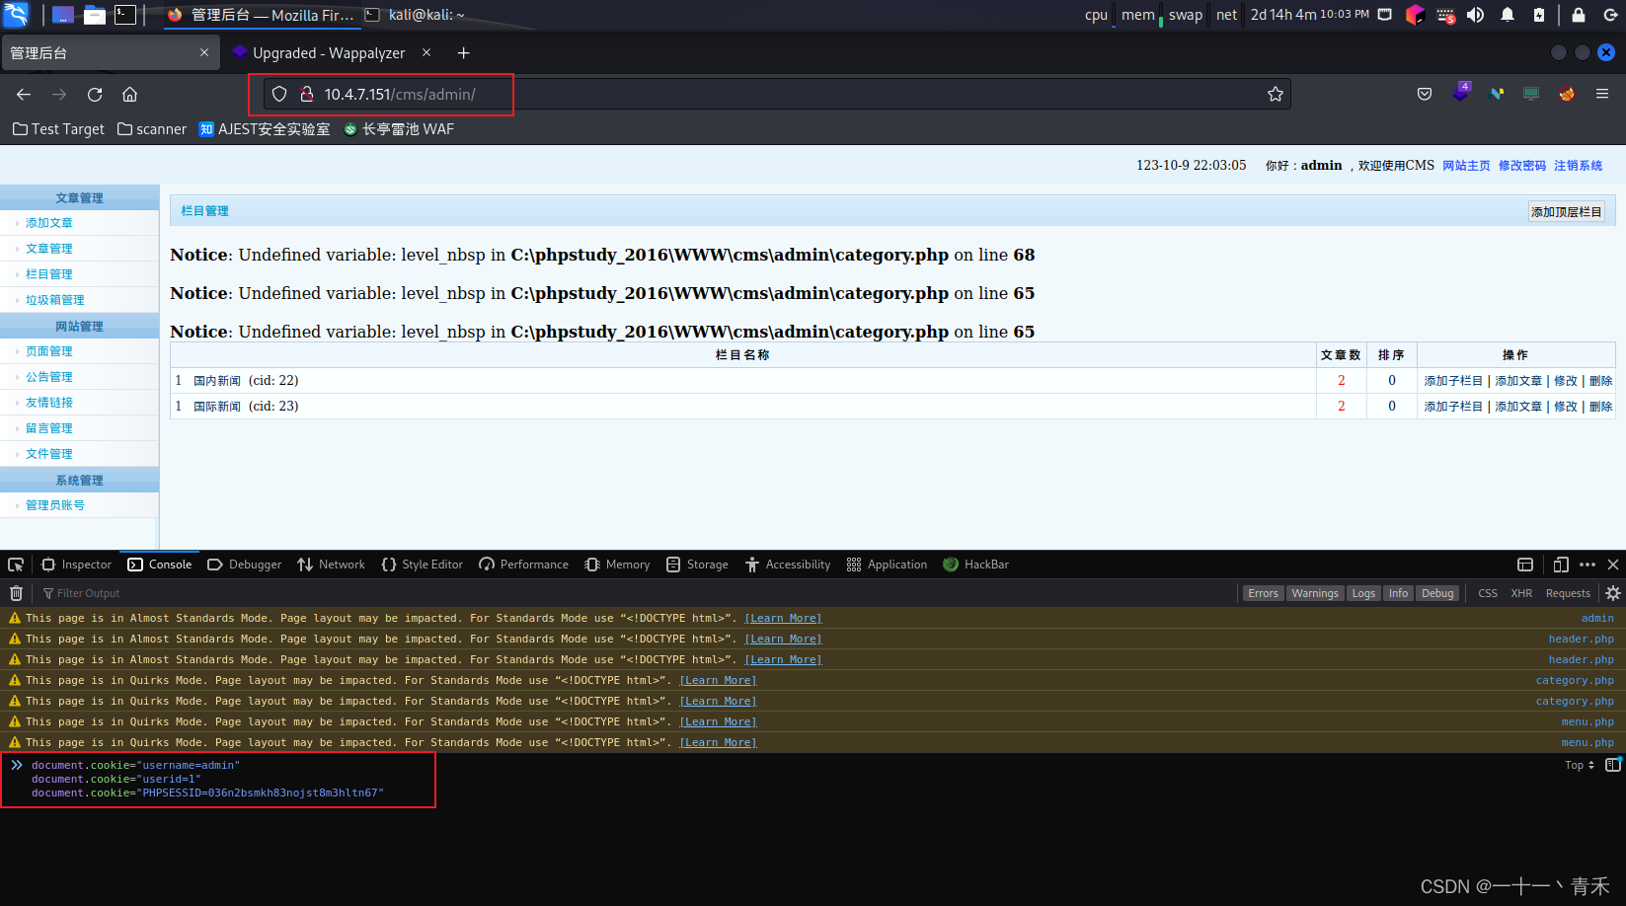Toggle the Logs console filter
The width and height of the screenshot is (1626, 906).
tap(1363, 593)
